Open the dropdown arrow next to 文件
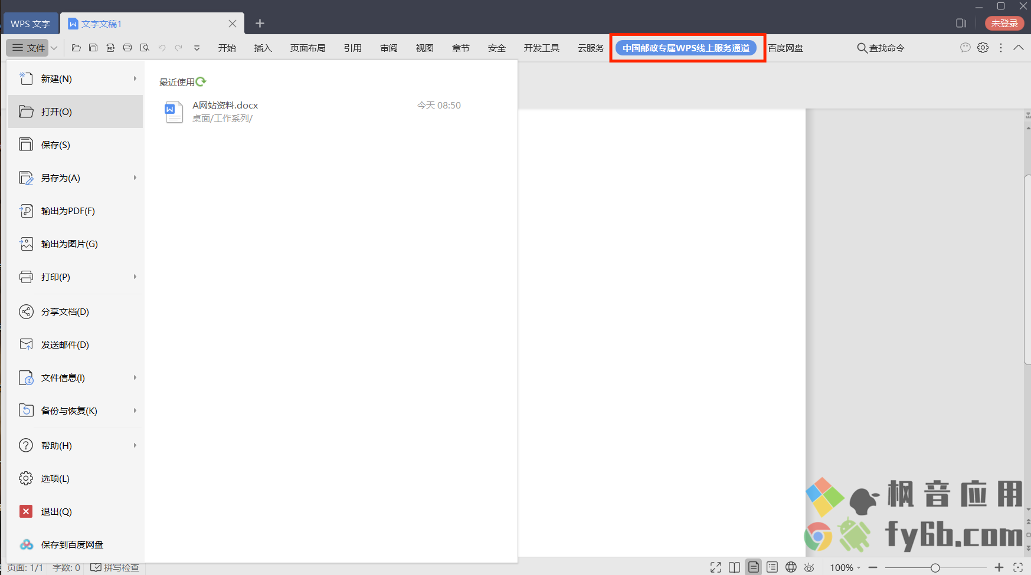Viewport: 1031px width, 575px height. [54, 48]
